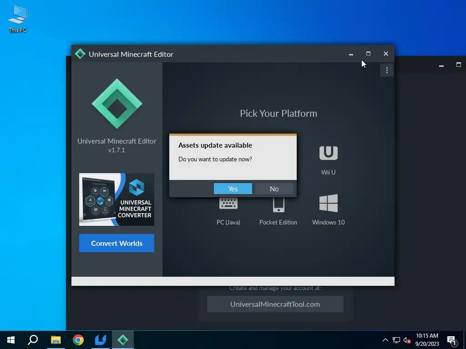The image size is (466, 349).
Task: Click the Windows 10 label
Action: 329,222
